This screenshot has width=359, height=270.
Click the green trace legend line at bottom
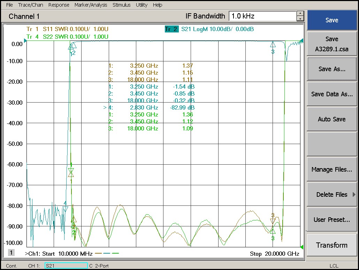[116, 253]
